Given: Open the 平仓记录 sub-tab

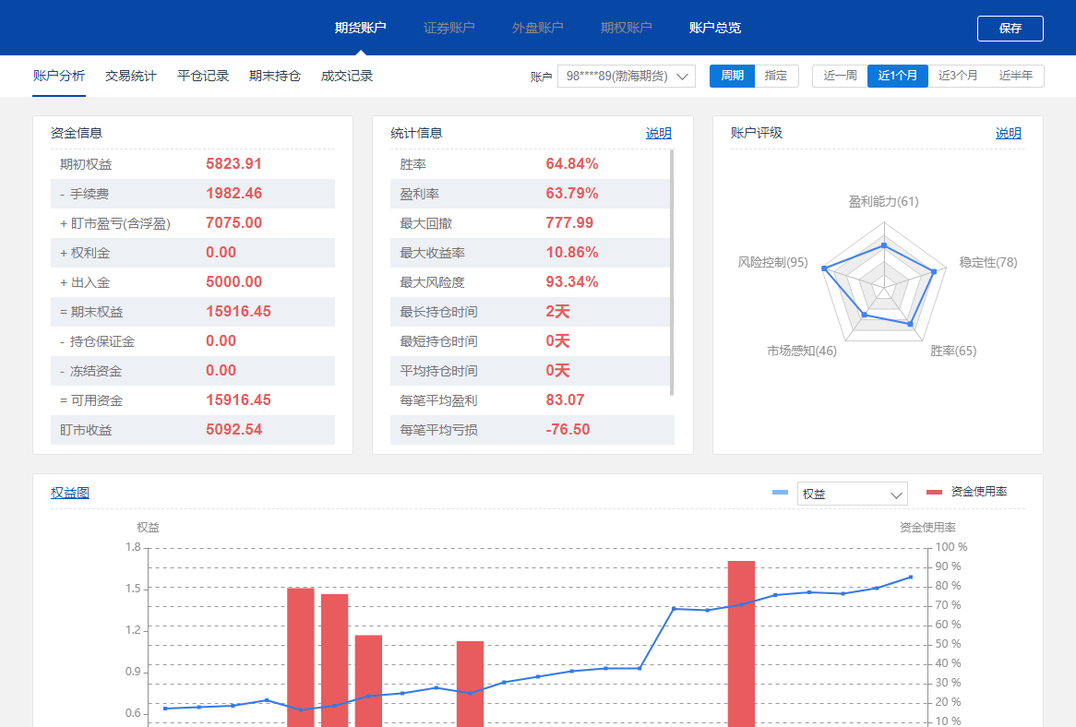Looking at the screenshot, I should 203,76.
